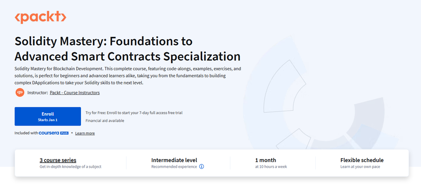Click the round Packt instructor avatar
The image size is (421, 184).
click(x=20, y=92)
